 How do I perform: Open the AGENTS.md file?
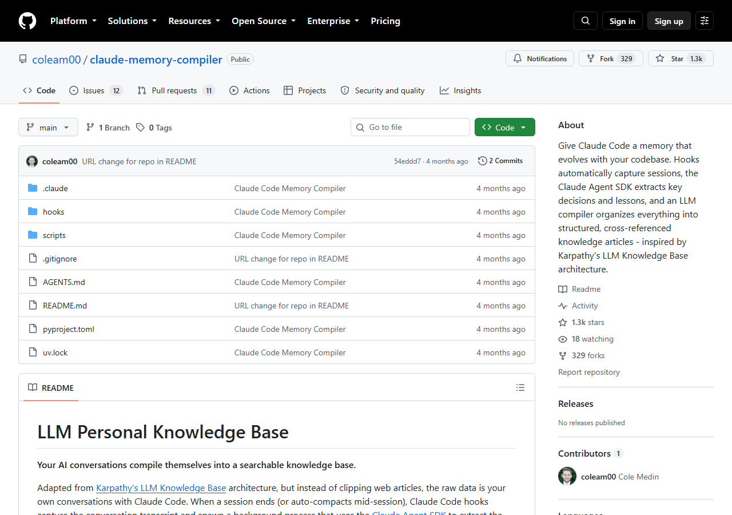point(64,282)
